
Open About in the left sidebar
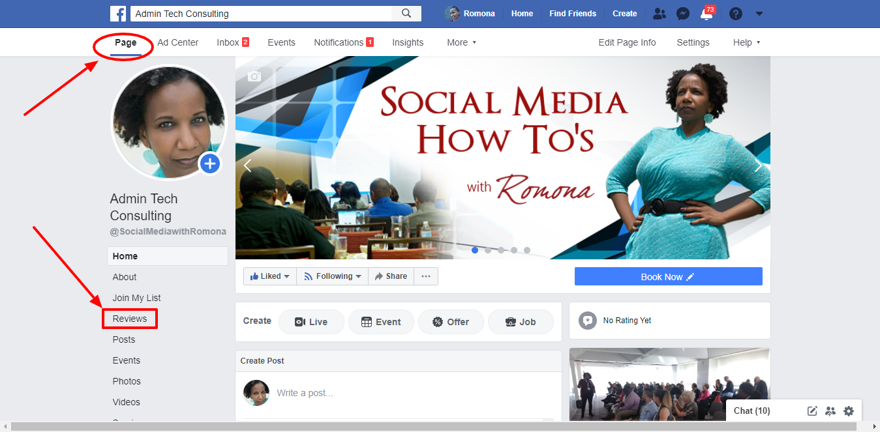click(125, 277)
